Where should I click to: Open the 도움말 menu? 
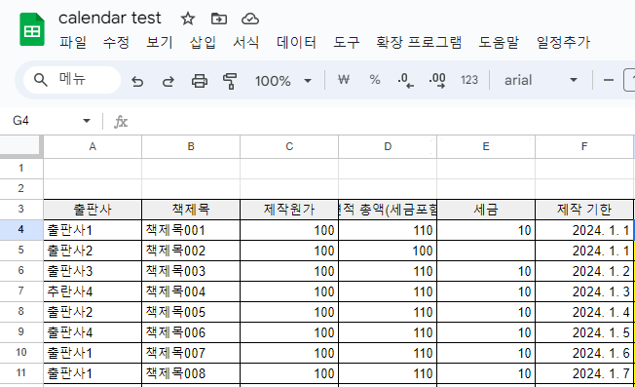click(x=499, y=42)
